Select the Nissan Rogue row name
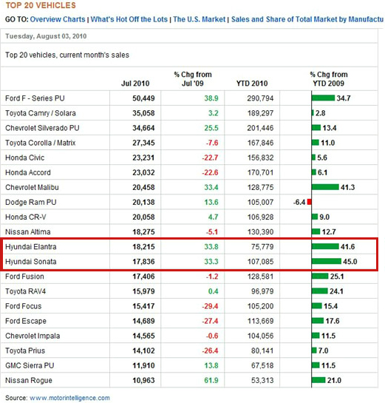 29,380
